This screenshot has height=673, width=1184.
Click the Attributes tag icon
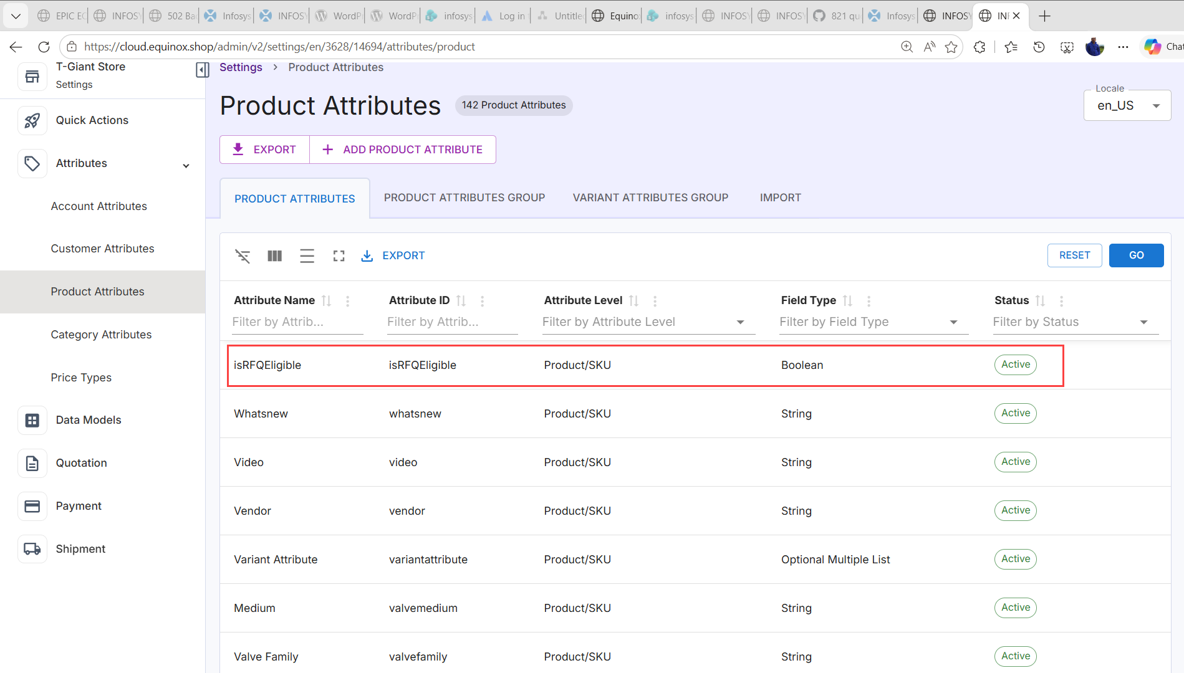(32, 163)
